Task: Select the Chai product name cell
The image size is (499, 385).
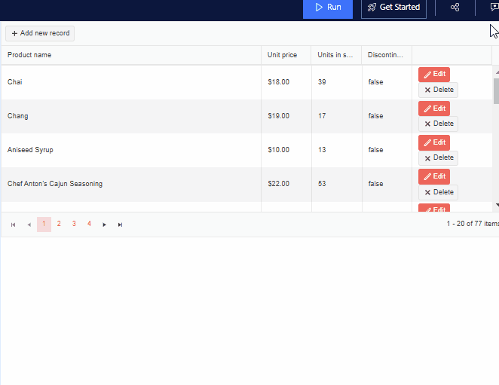Action: [x=131, y=82]
